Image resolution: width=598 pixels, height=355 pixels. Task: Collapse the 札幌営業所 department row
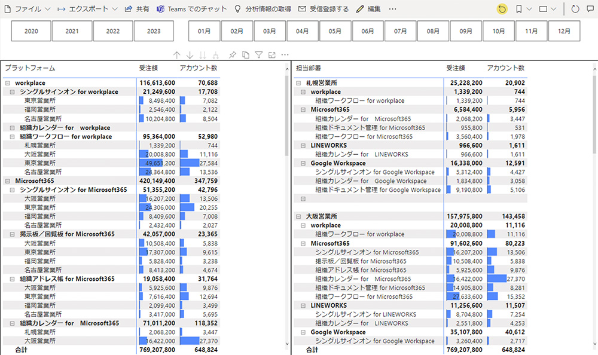tap(298, 82)
